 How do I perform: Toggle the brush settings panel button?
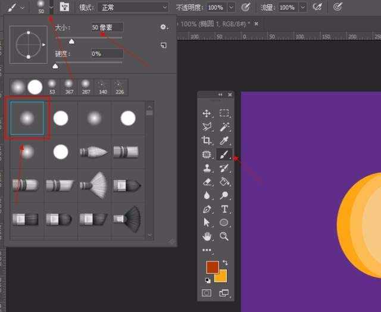(64, 7)
